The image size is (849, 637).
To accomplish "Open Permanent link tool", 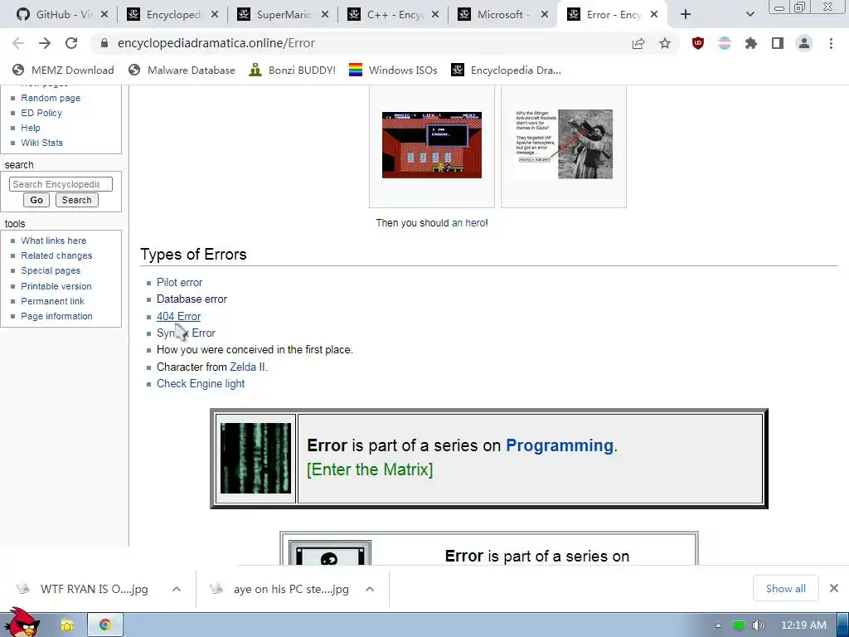I will click(x=52, y=301).
